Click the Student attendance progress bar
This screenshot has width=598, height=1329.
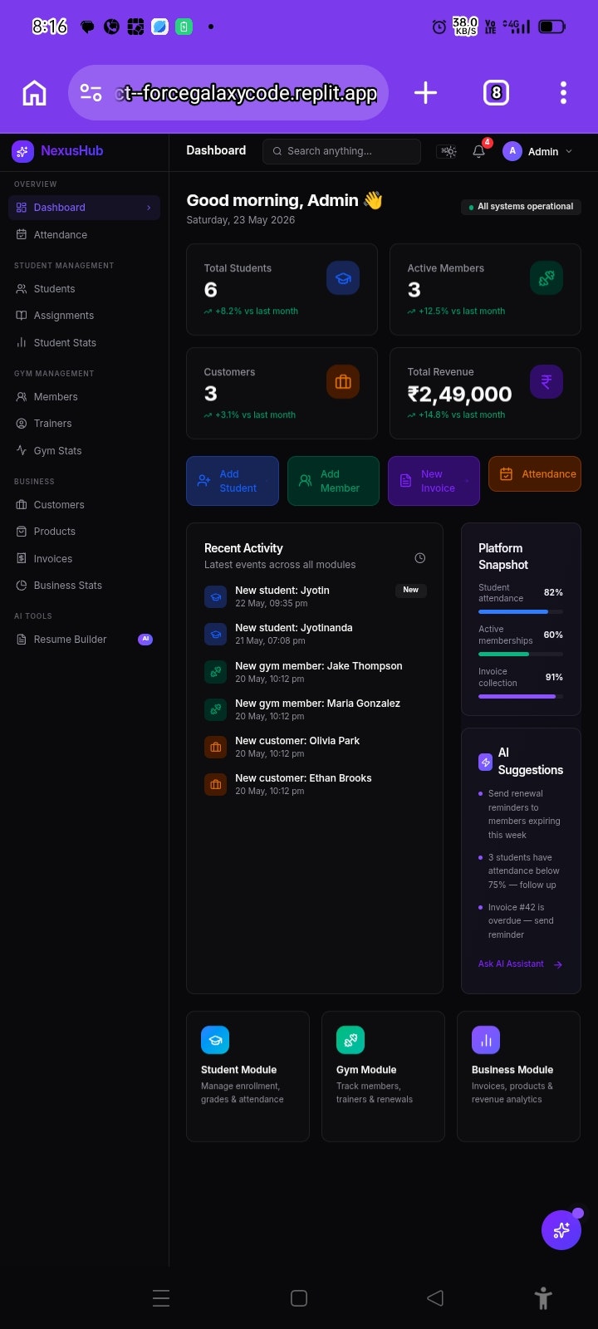pyautogui.click(x=521, y=611)
